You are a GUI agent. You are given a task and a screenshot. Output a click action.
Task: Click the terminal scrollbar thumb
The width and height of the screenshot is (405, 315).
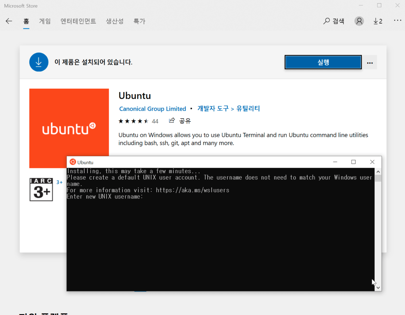click(x=378, y=178)
